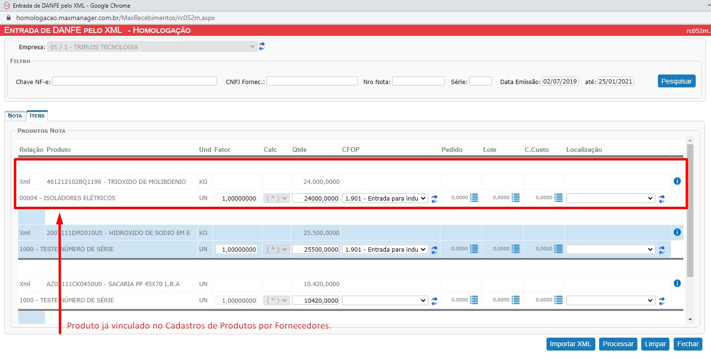Open Lote list in 10420,0000 quantity row
The image size is (711, 362).
click(x=515, y=300)
